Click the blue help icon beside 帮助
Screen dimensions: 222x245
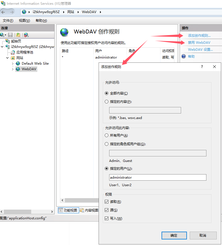pyautogui.click(x=184, y=56)
